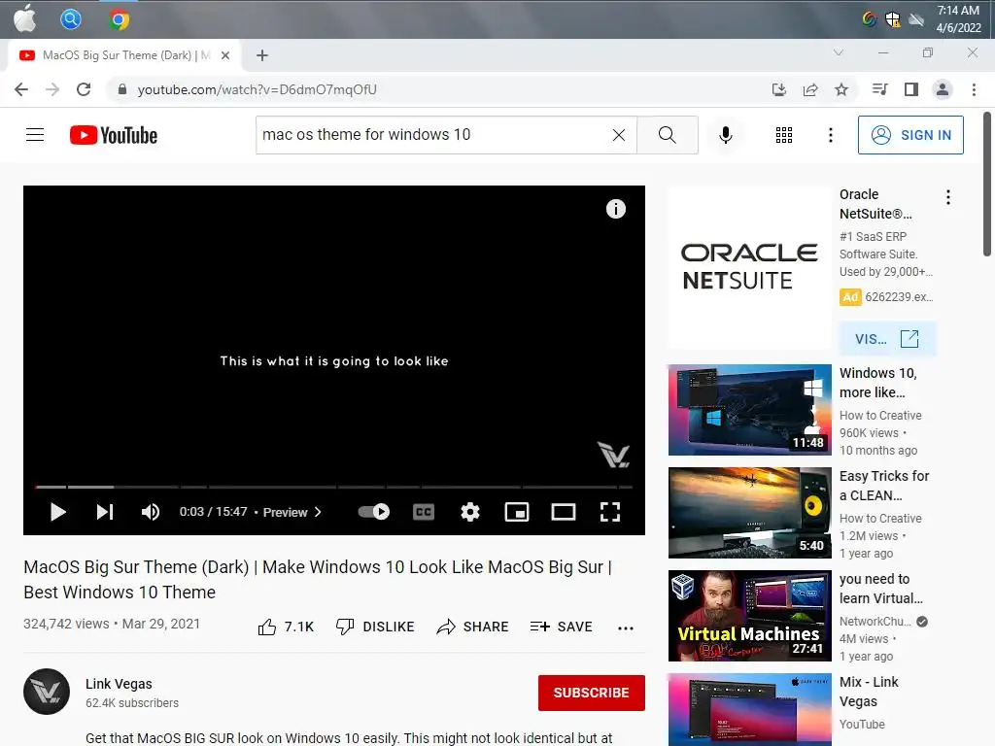Open the Oracle NetSuite ad image
This screenshot has width=995, height=746.
749,267
